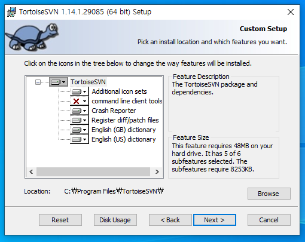
Task: Open command line client tools red X dropdown
Action: click(x=80, y=101)
